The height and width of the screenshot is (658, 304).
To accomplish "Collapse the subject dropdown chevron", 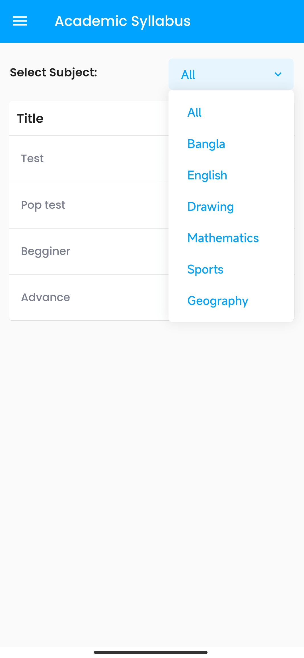I will (278, 74).
